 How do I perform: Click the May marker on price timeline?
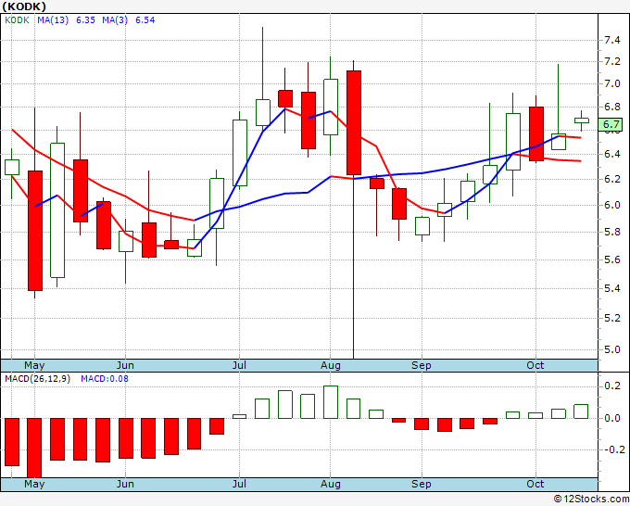[x=34, y=365]
